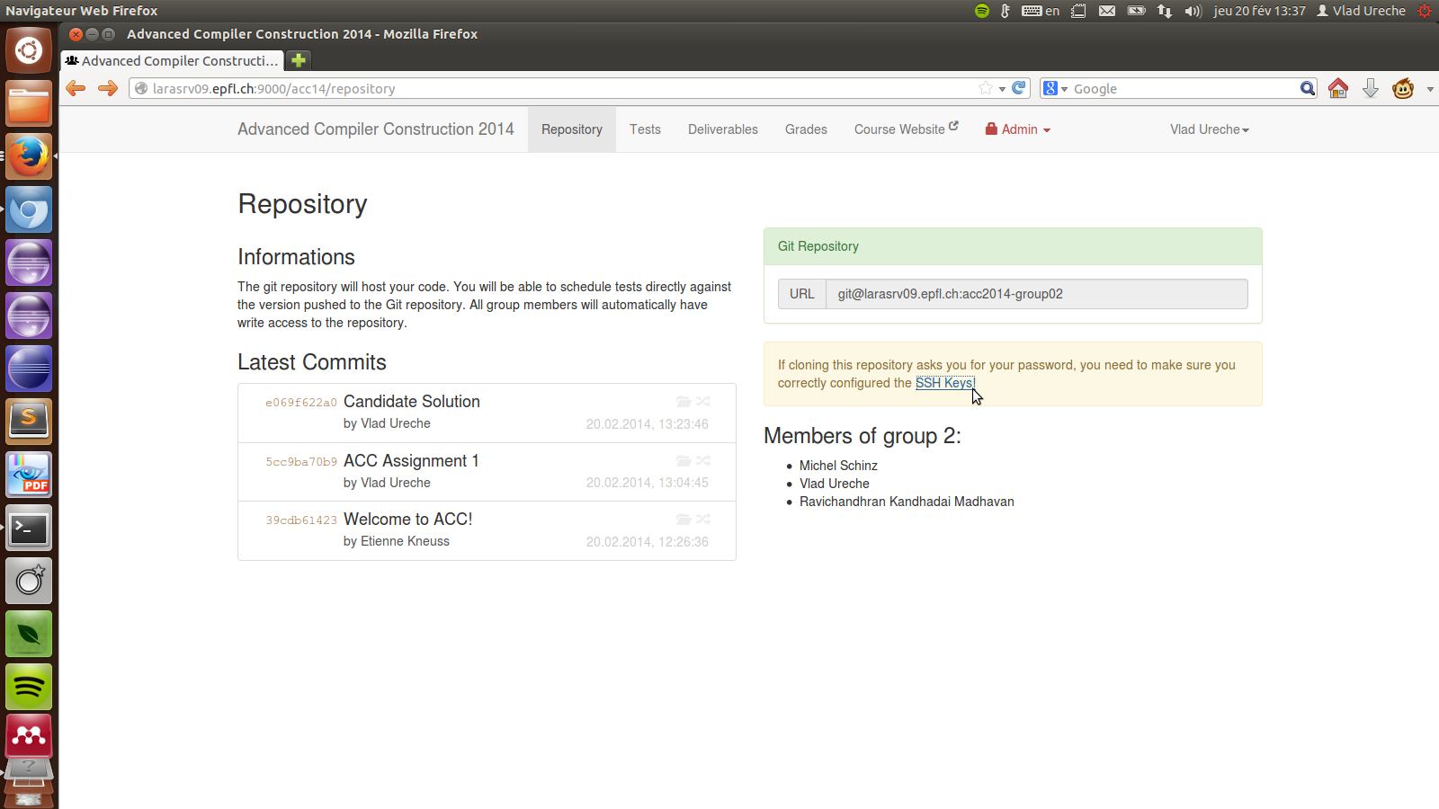
Task: Click the battery status icon
Action: [x=1135, y=11]
